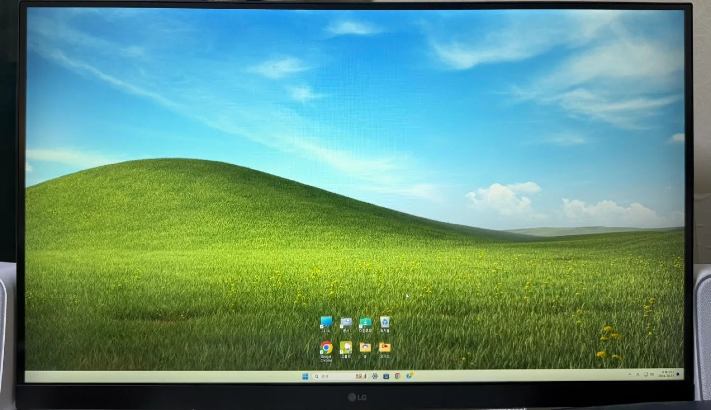Open the Windows Start menu
Screen dimensions: 711x410
pos(305,376)
